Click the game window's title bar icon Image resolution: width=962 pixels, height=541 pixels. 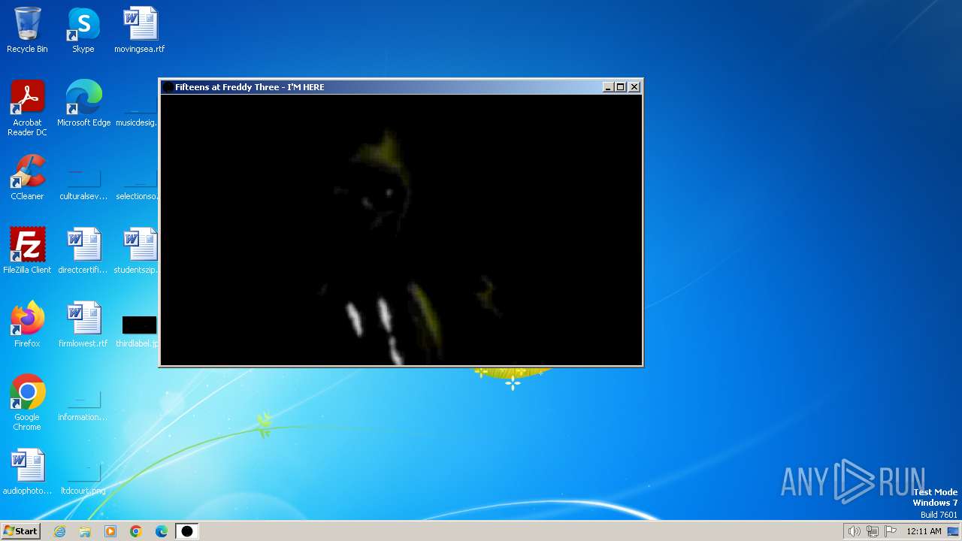(x=168, y=87)
